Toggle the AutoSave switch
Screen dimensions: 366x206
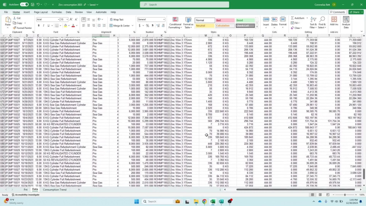pyautogui.click(x=24, y=4)
